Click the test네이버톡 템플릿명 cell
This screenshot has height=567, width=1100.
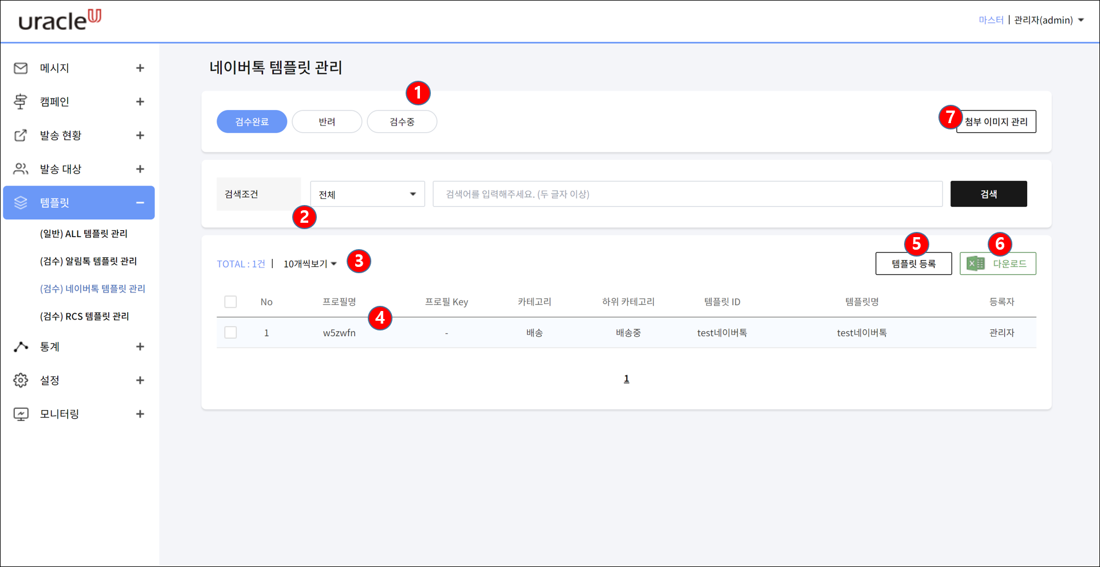(x=862, y=333)
